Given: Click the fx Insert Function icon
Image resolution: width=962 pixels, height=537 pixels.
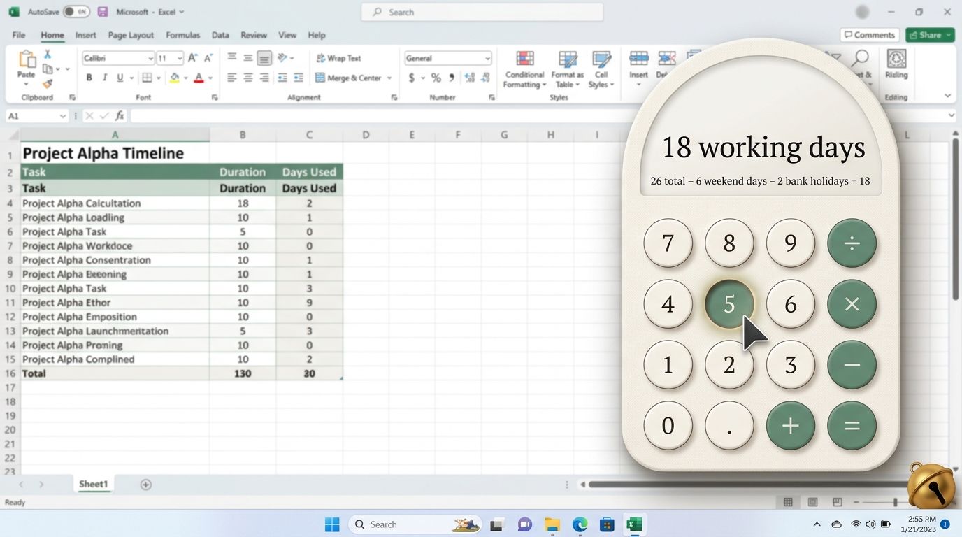Looking at the screenshot, I should pyautogui.click(x=120, y=116).
